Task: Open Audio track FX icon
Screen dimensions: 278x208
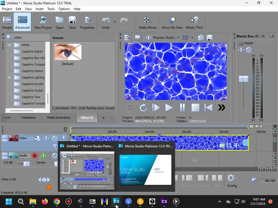Action: point(43,156)
